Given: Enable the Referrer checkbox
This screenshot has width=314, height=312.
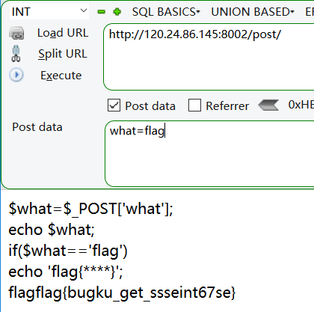Looking at the screenshot, I should [x=194, y=105].
